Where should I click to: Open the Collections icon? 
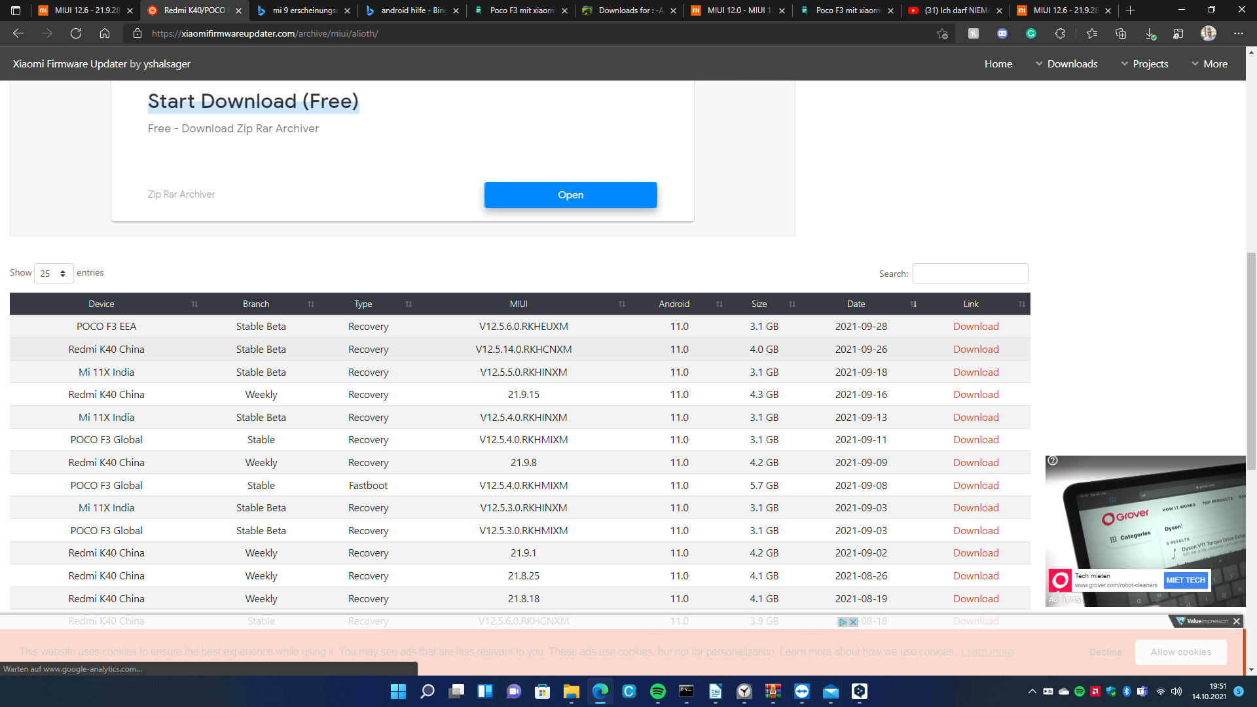click(1121, 33)
